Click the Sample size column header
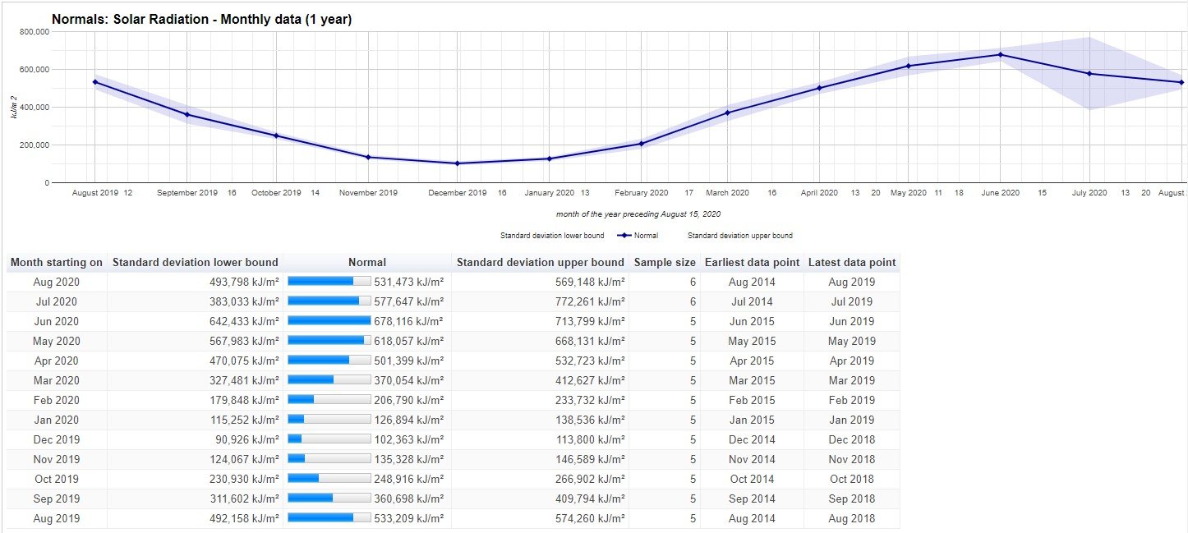1188x533 pixels. [x=665, y=263]
